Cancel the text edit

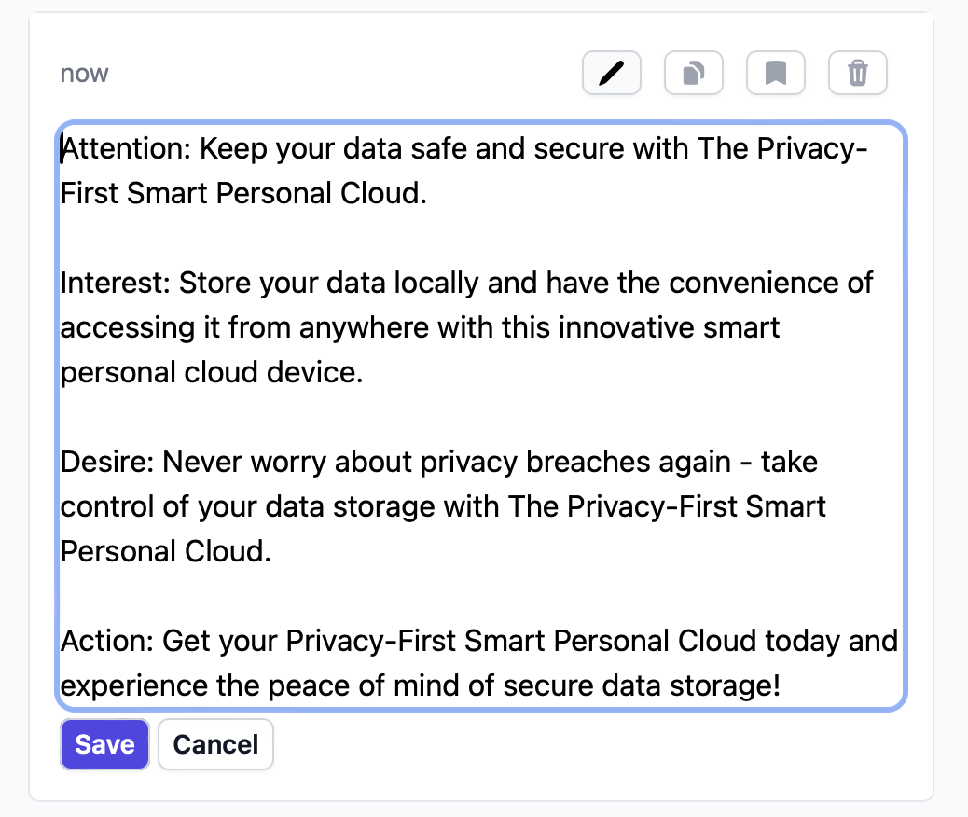[215, 744]
